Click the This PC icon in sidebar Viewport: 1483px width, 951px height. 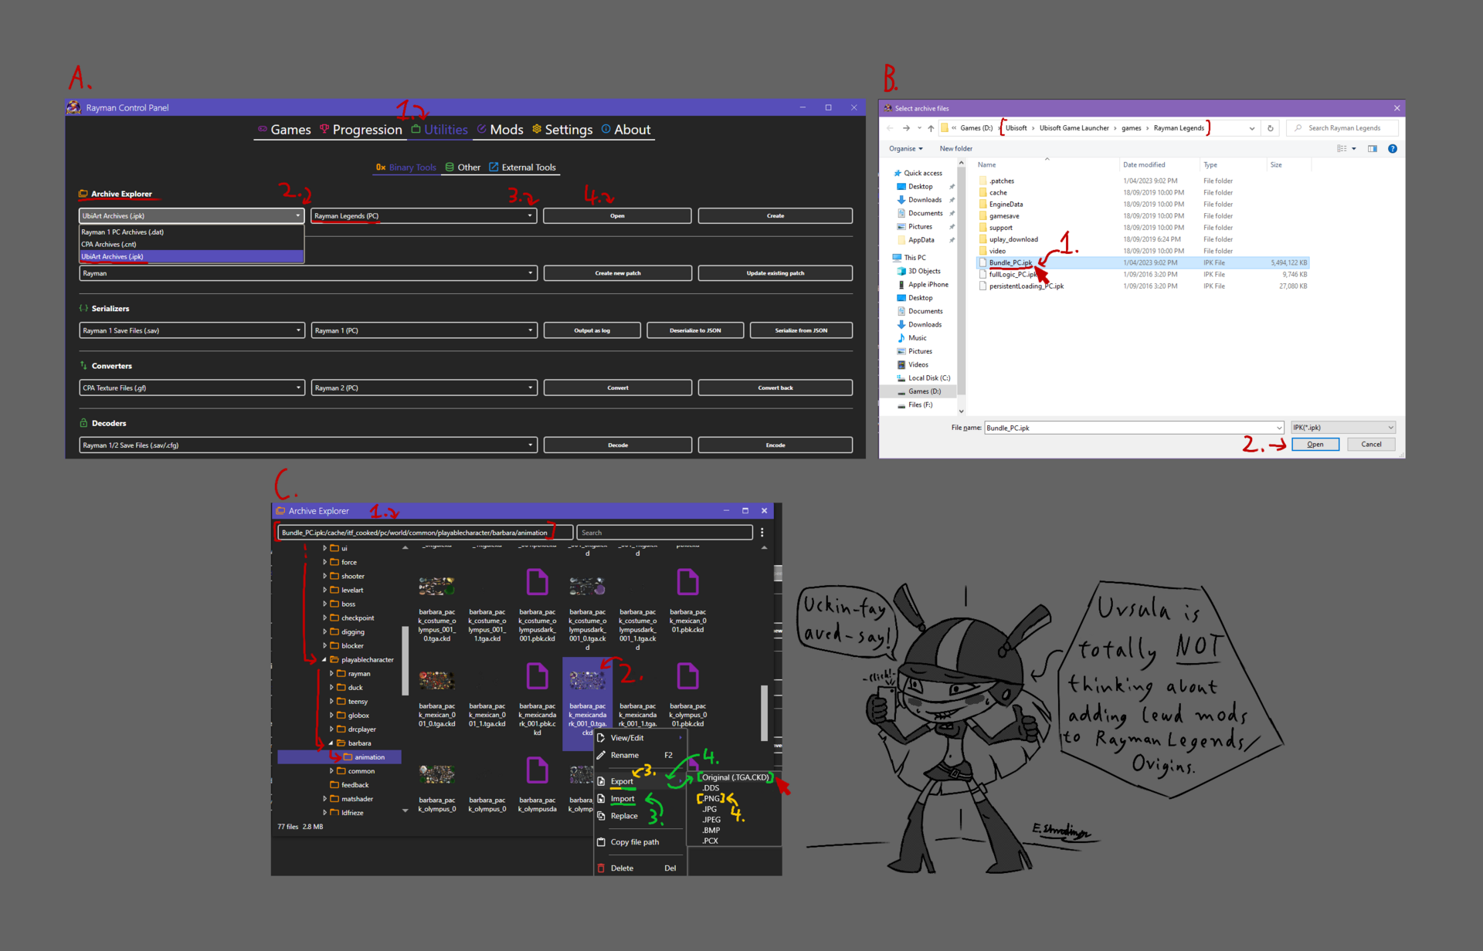pyautogui.click(x=897, y=258)
